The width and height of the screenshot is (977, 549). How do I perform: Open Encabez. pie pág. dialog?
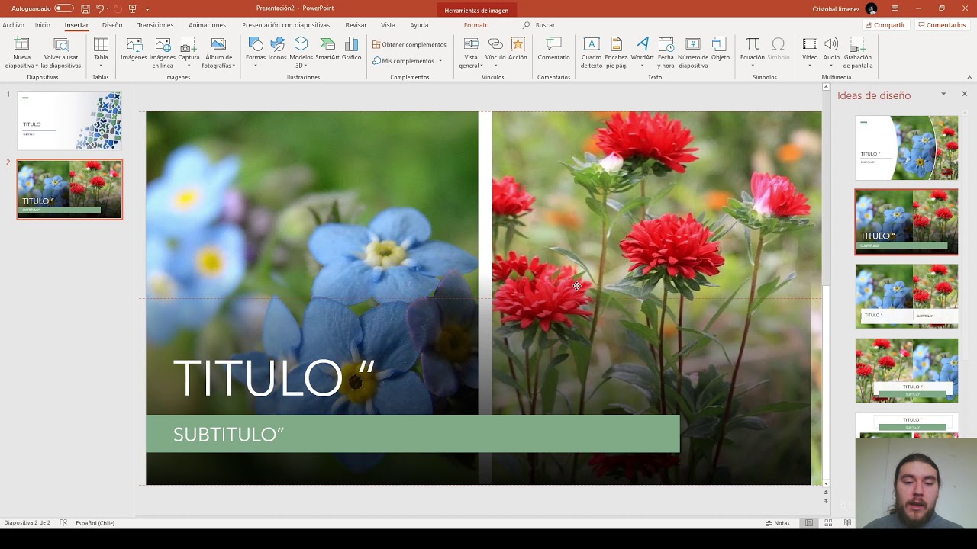coord(617,53)
